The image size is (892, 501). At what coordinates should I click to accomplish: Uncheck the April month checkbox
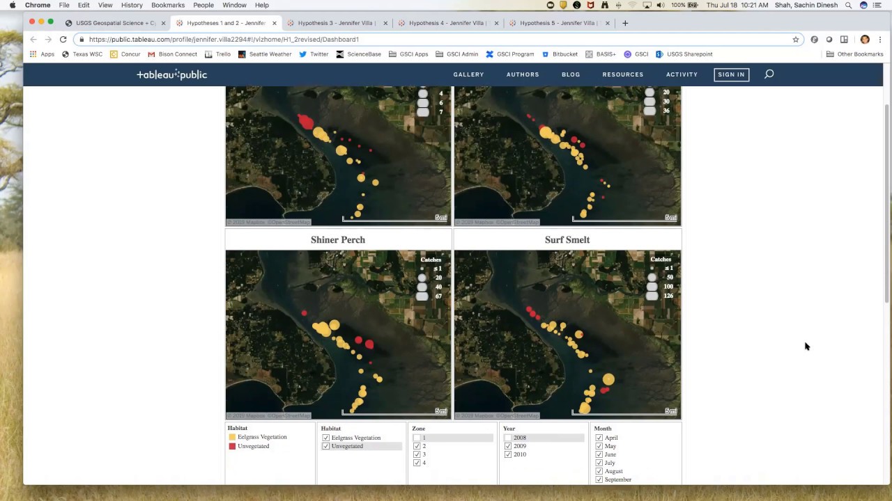click(x=599, y=438)
